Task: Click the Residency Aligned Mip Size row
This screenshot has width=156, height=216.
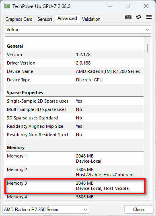Action: coord(75,126)
